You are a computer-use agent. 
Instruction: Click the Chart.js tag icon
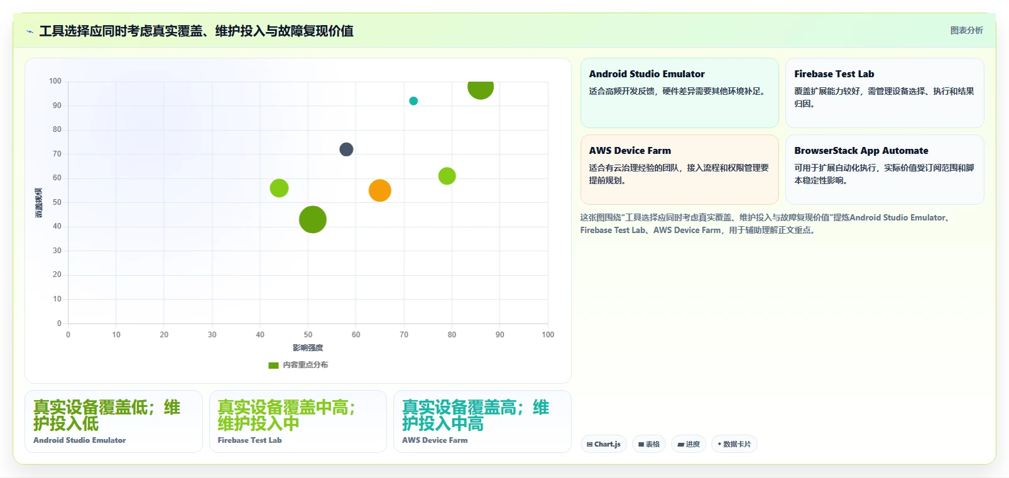tap(590, 445)
